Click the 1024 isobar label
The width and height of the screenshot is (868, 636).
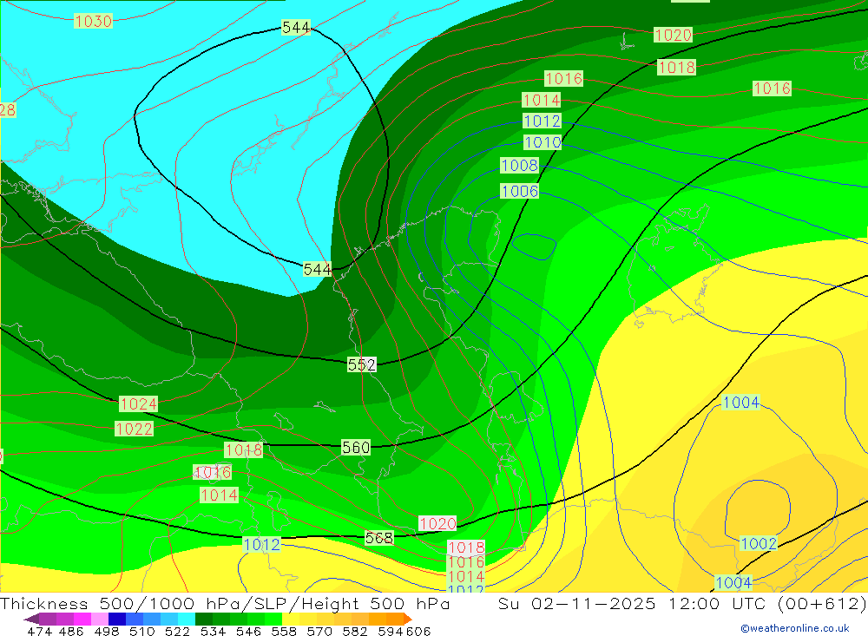point(139,404)
